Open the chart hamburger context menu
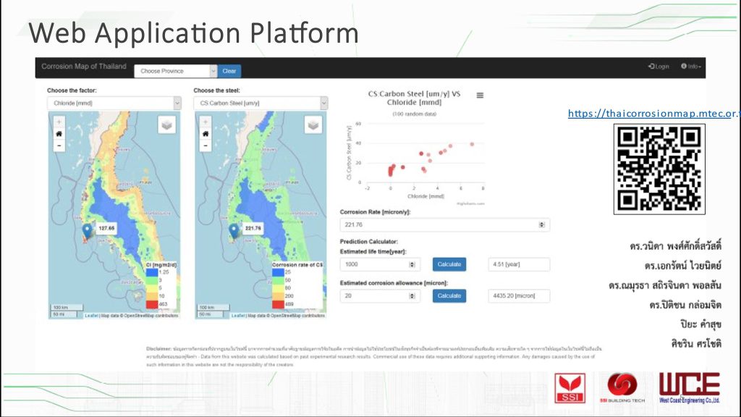This screenshot has width=741, height=417. (480, 96)
